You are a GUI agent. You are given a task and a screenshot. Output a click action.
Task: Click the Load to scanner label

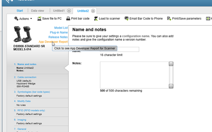(109, 19)
